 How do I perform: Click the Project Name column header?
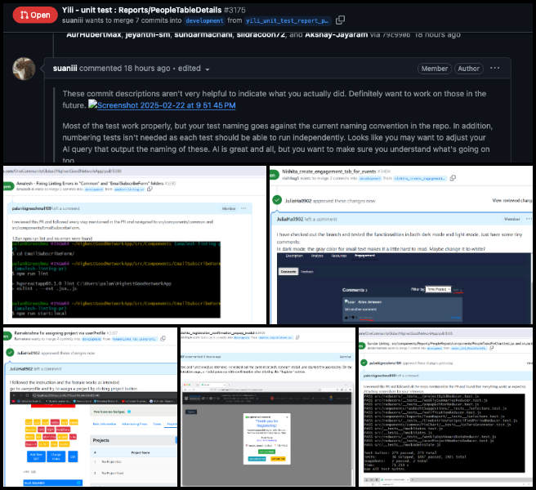141,452
